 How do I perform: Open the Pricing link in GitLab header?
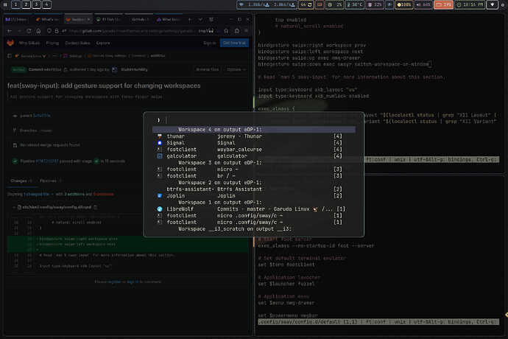[x=52, y=43]
